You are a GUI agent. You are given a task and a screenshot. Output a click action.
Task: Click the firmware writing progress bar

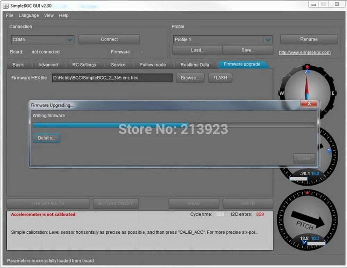pos(174,125)
